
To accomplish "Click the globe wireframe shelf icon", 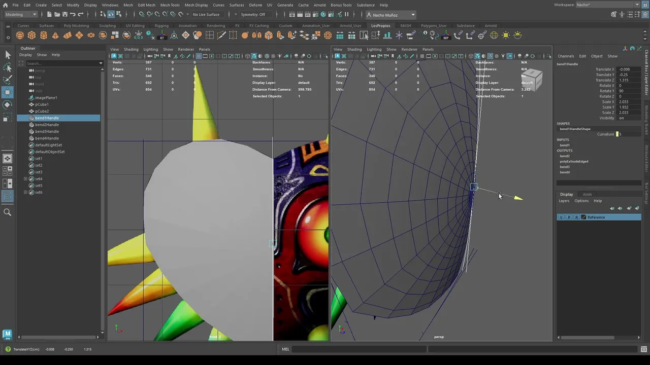I will (x=494, y=35).
